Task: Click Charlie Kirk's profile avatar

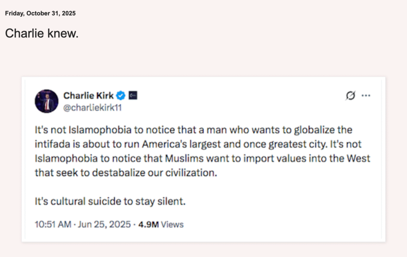Action: pos(47,101)
